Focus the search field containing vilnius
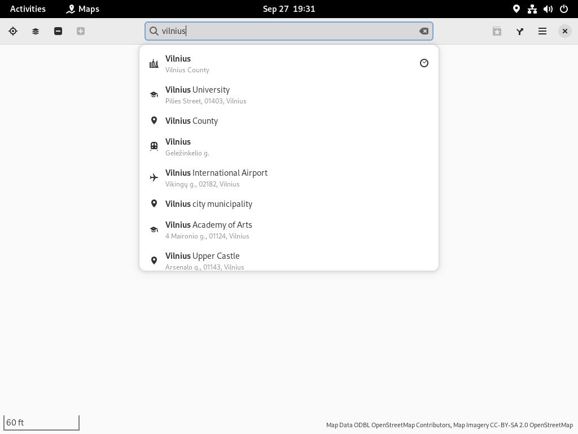Screen dimensions: 578x434 tap(289, 31)
